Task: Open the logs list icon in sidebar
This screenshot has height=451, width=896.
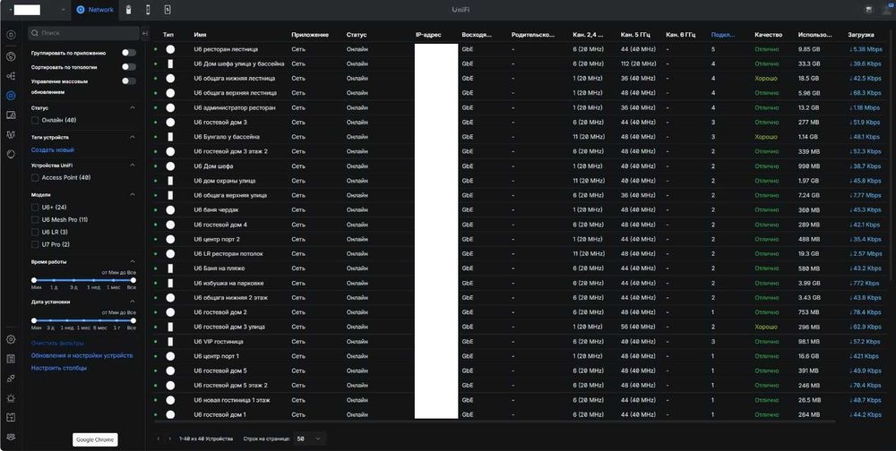Action: 10,359
